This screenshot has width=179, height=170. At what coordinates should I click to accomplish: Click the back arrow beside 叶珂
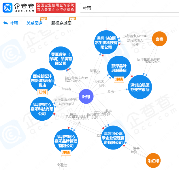pos(6,23)
